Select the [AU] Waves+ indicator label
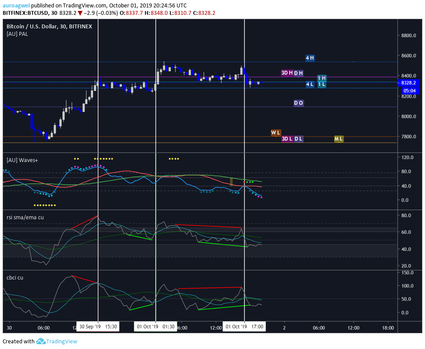This screenshot has width=425, height=349. 22,160
